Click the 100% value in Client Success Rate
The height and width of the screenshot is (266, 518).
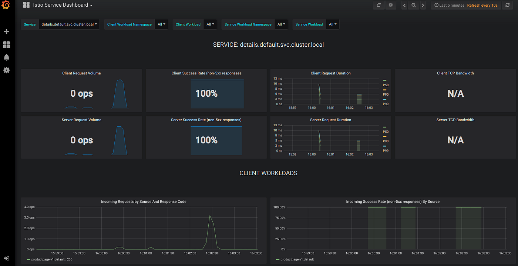pos(206,94)
